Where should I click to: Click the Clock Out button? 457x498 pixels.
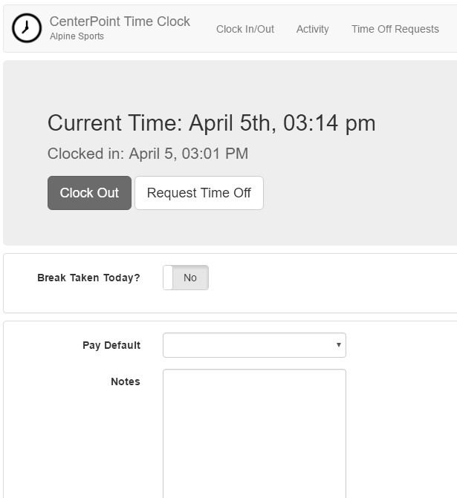click(x=89, y=193)
